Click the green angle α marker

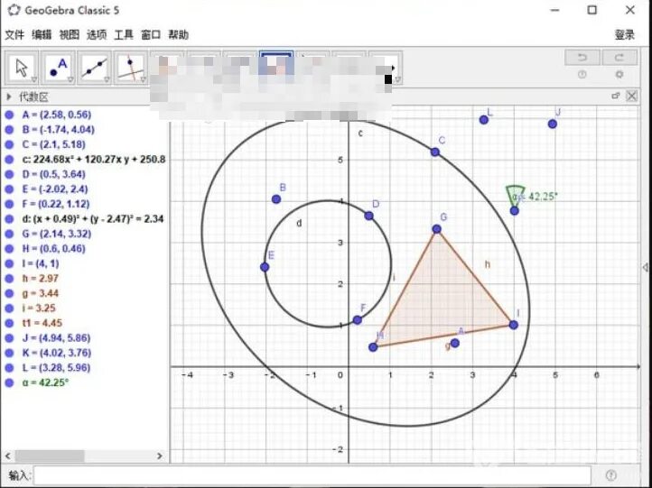[515, 195]
